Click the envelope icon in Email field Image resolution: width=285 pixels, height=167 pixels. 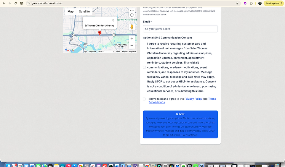146,29
